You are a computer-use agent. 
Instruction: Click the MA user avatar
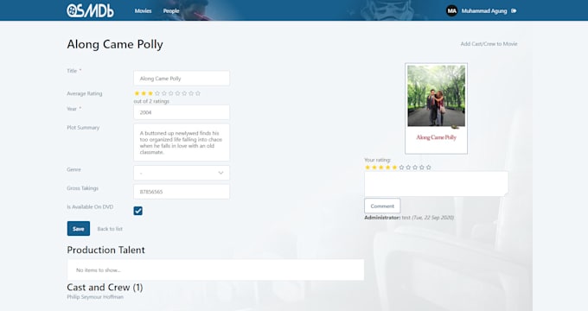pyautogui.click(x=452, y=11)
